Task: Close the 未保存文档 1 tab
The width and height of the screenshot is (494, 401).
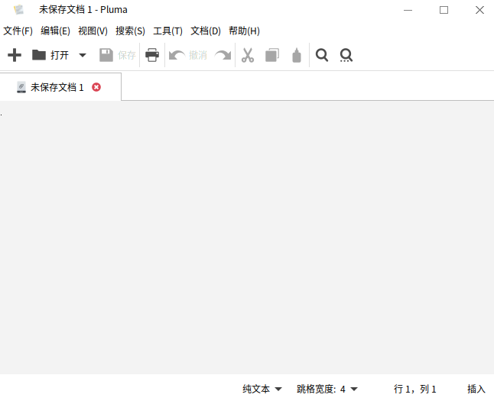Action: 96,87
